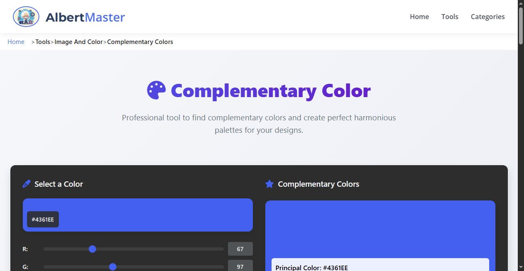
Task: Click the Tools breadcrumb link
Action: click(x=43, y=42)
